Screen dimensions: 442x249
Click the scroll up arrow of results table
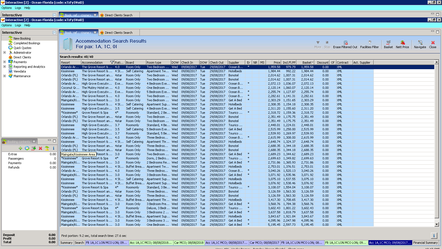click(x=437, y=62)
